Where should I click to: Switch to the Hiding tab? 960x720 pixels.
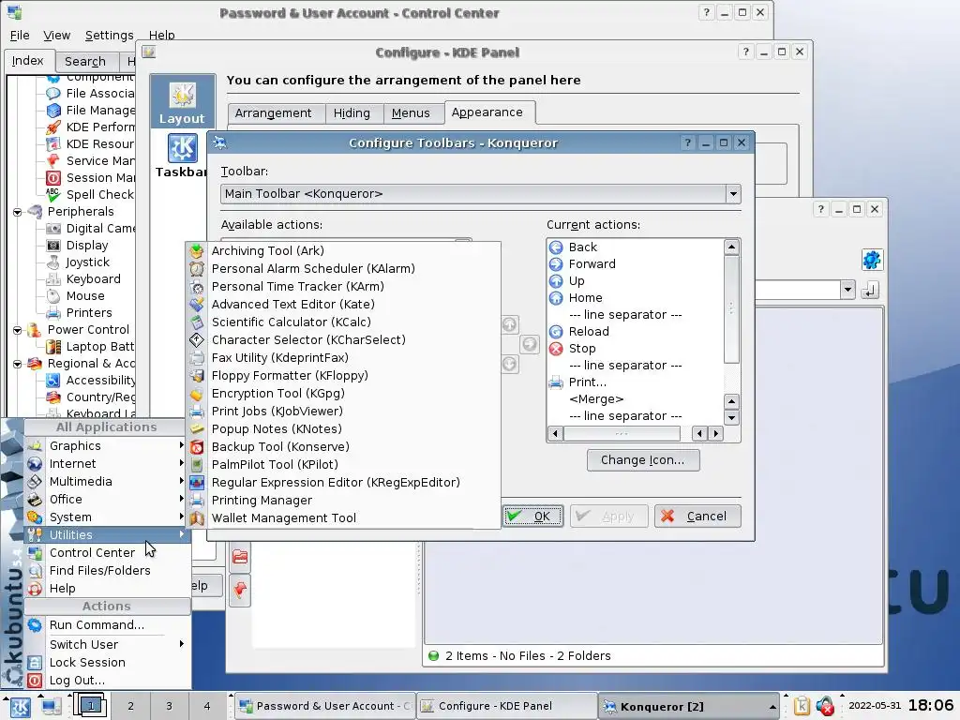(x=352, y=113)
